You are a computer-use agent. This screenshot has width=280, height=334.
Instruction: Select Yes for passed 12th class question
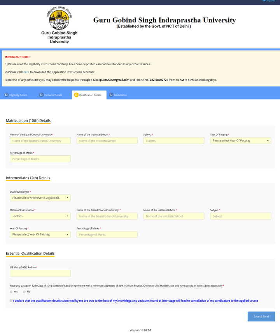tap(11, 292)
